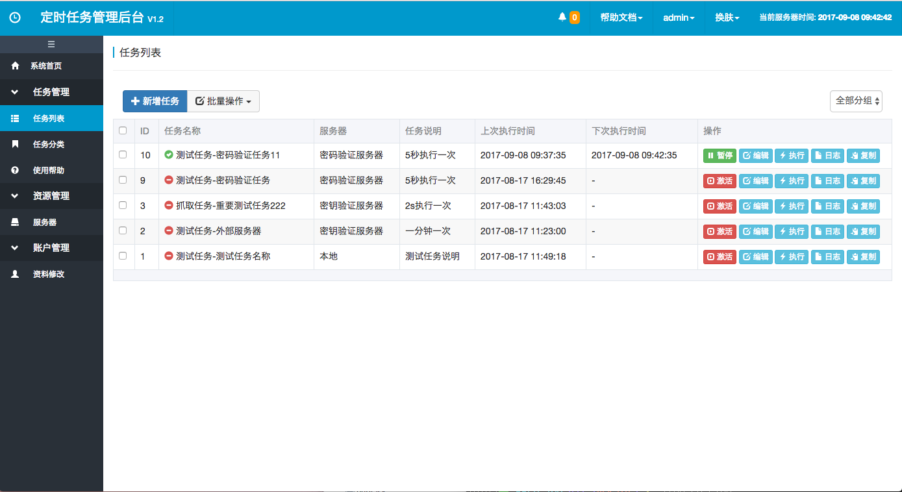
Task: Open the 换肤 skin switcher menu
Action: click(x=727, y=18)
